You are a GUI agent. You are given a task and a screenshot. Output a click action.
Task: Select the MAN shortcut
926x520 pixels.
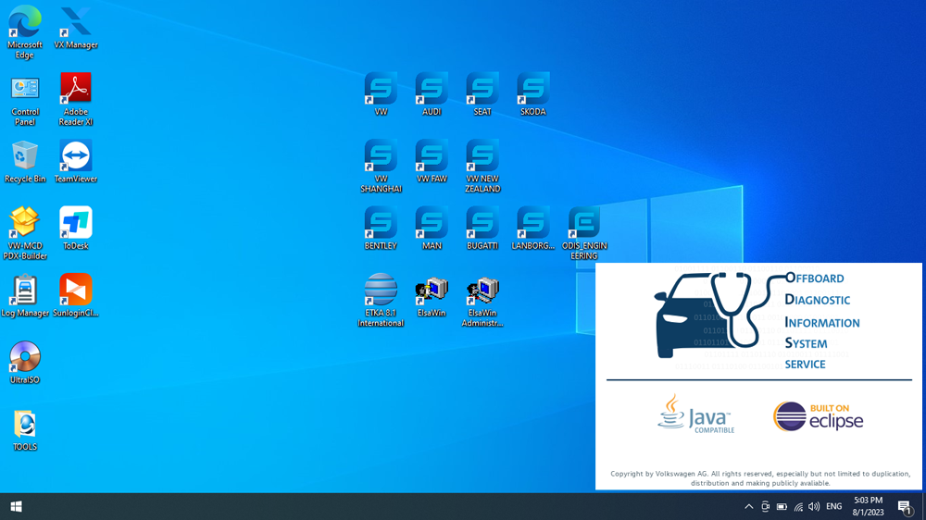pyautogui.click(x=432, y=228)
